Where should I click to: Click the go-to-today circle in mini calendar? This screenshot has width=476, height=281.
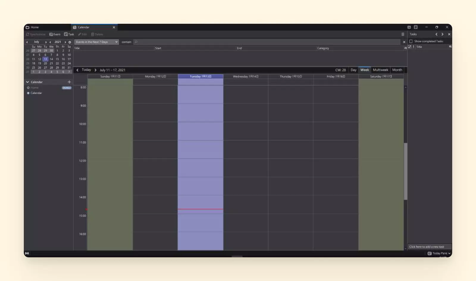70,42
